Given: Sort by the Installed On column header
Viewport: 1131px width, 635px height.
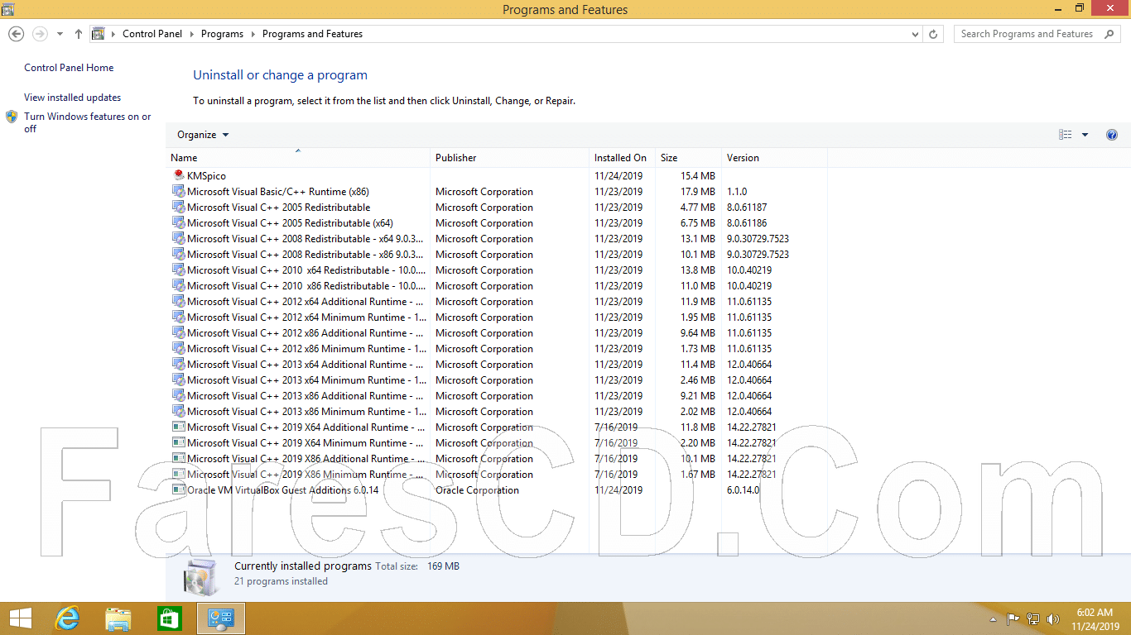Looking at the screenshot, I should pos(622,157).
